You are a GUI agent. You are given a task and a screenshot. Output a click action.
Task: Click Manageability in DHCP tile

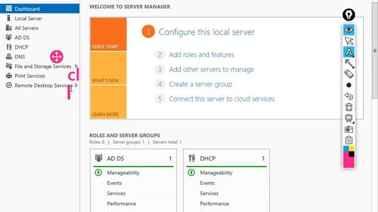[216, 173]
